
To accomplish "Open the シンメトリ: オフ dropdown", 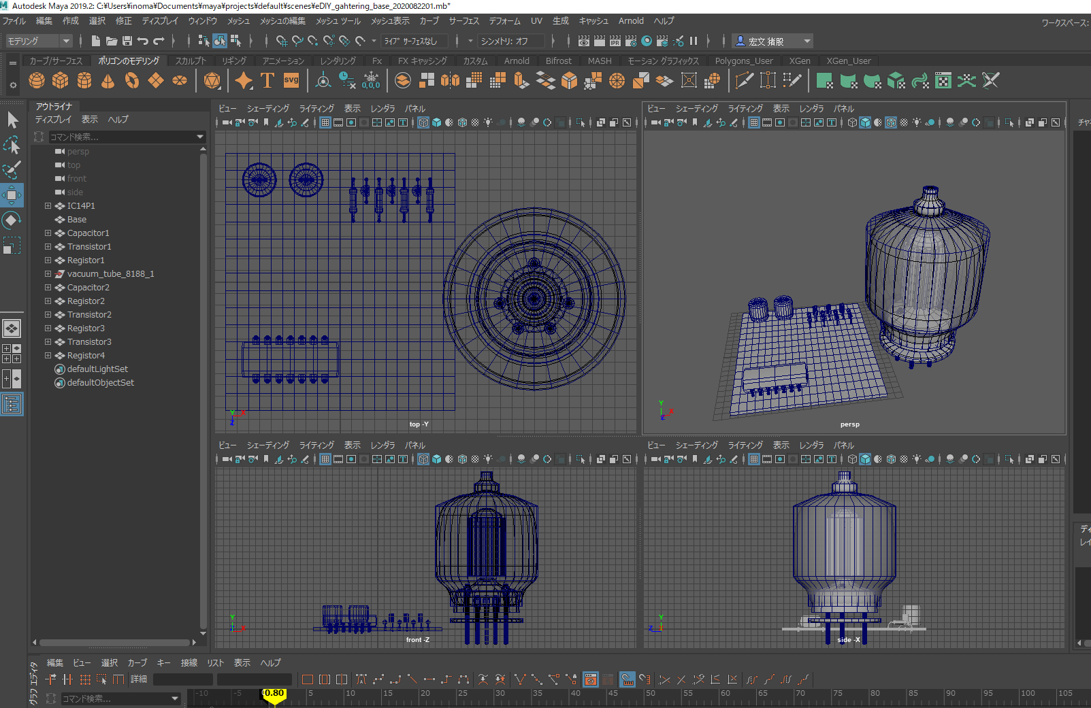I will point(510,41).
